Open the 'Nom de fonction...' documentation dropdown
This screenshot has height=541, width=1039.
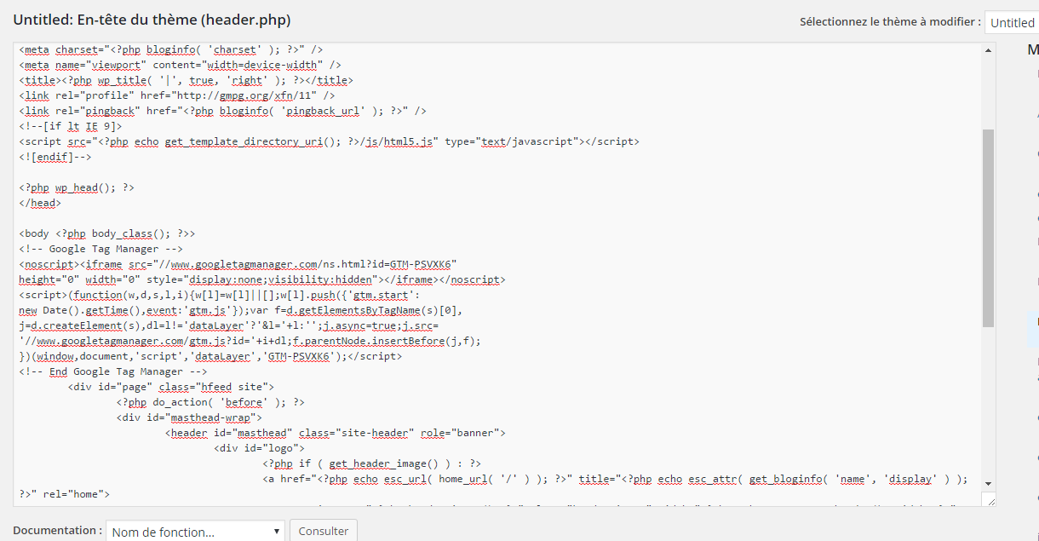pyautogui.click(x=195, y=532)
